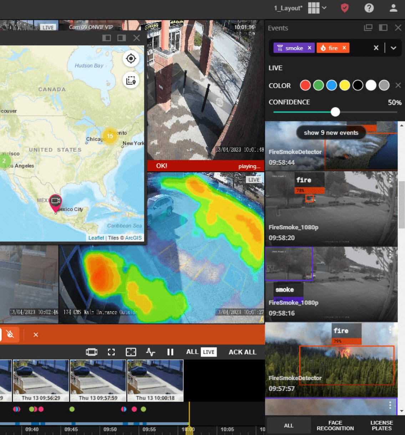Switch to the Face Recognition tab
The height and width of the screenshot is (435, 405).
pyautogui.click(x=335, y=425)
